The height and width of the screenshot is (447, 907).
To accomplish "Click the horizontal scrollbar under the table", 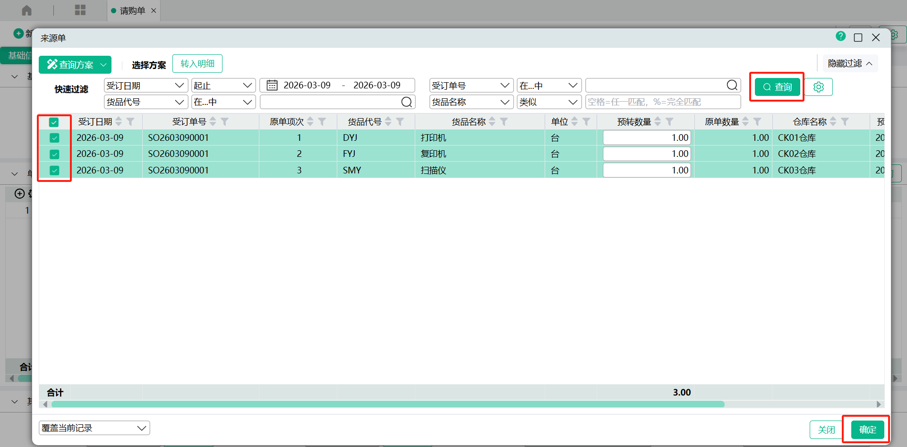I will tap(387, 404).
